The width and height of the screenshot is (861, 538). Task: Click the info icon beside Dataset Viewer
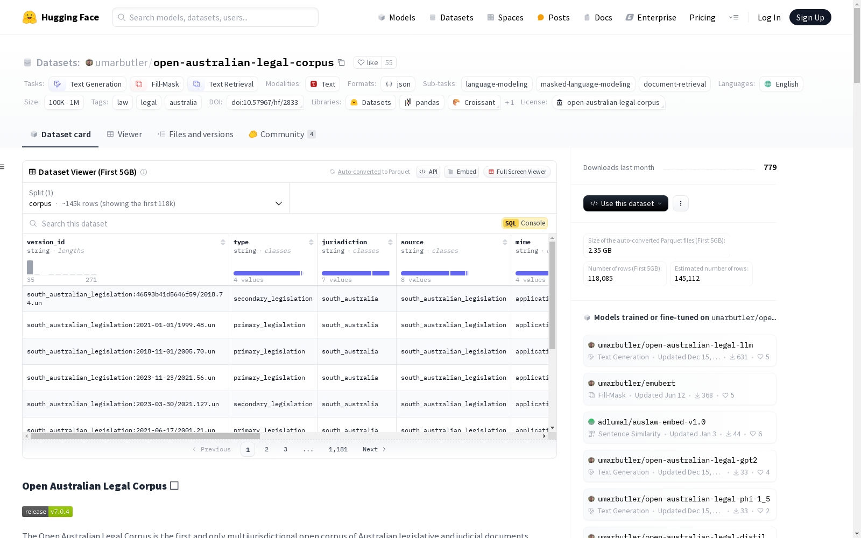point(144,172)
